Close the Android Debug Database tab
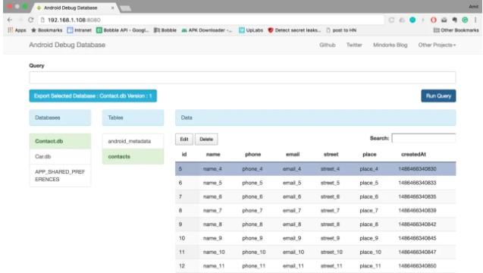This screenshot has height=273, width=483. click(x=112, y=8)
